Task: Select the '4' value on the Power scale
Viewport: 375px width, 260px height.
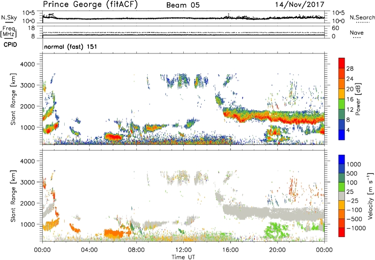Action: pyautogui.click(x=348, y=130)
